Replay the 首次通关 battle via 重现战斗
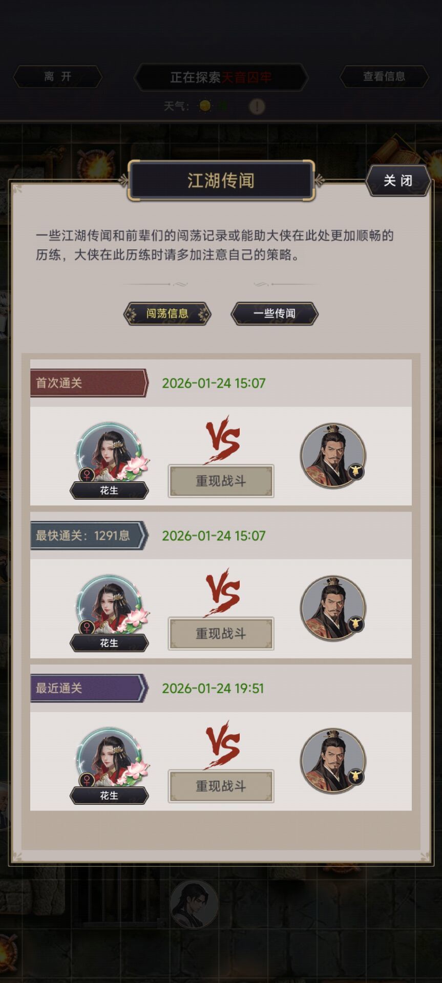The width and height of the screenshot is (442, 983). [x=221, y=481]
